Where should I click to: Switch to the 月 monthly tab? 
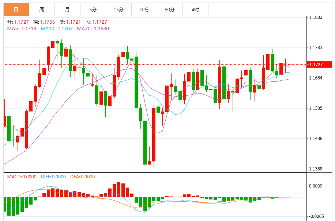68,9
